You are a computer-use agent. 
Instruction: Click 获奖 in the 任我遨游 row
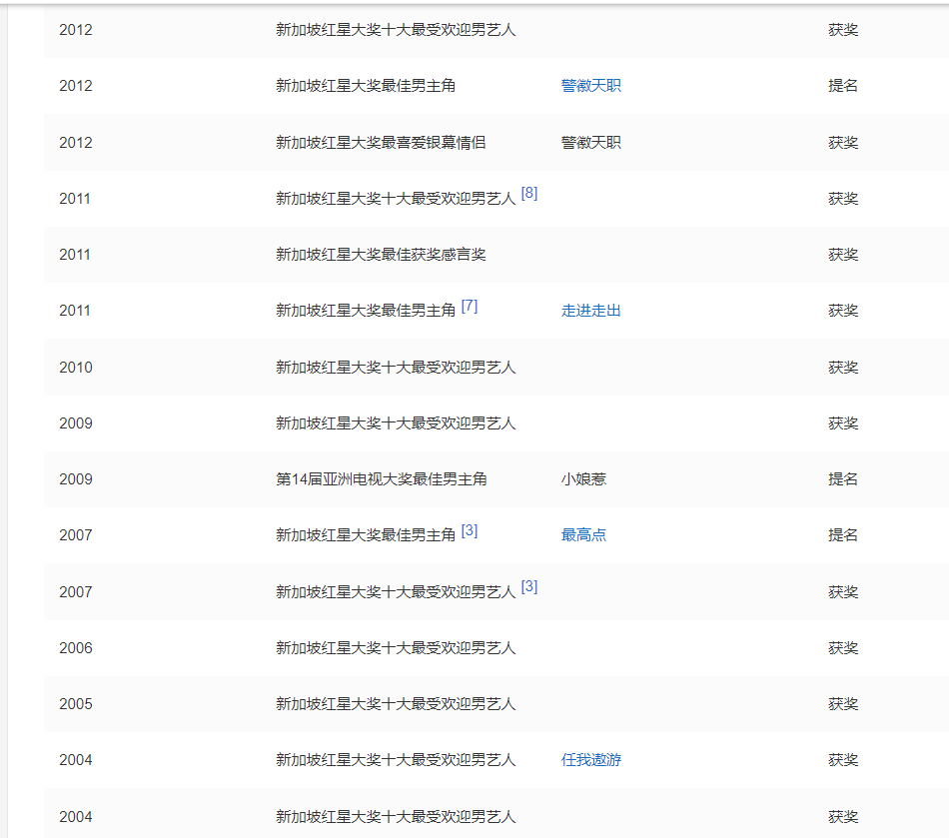843,760
